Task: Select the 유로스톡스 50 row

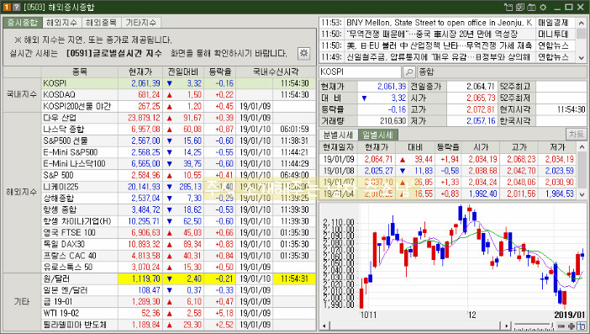Action: [178, 267]
